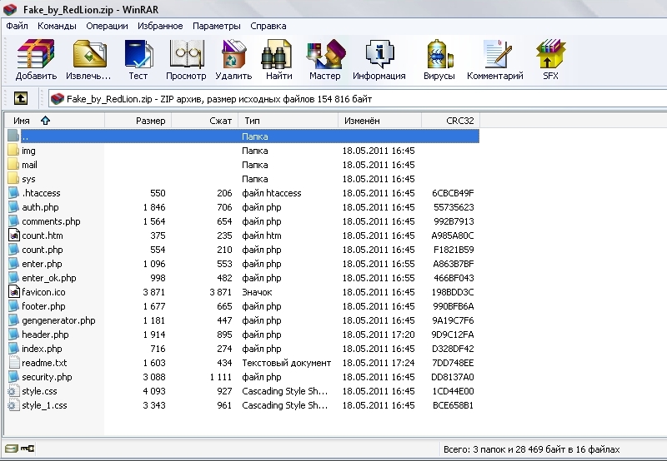Click the 'Значок' type cell
The image size is (667, 461).
(x=257, y=292)
